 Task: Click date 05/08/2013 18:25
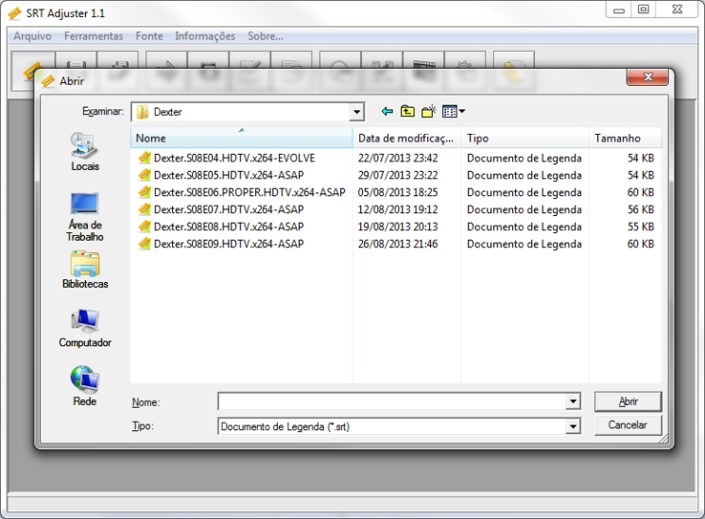[x=398, y=193]
